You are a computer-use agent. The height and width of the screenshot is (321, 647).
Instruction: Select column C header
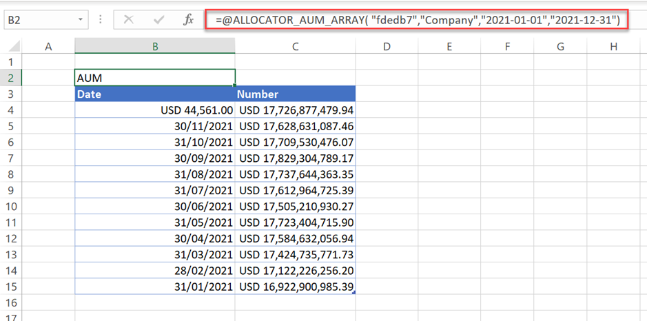[295, 46]
